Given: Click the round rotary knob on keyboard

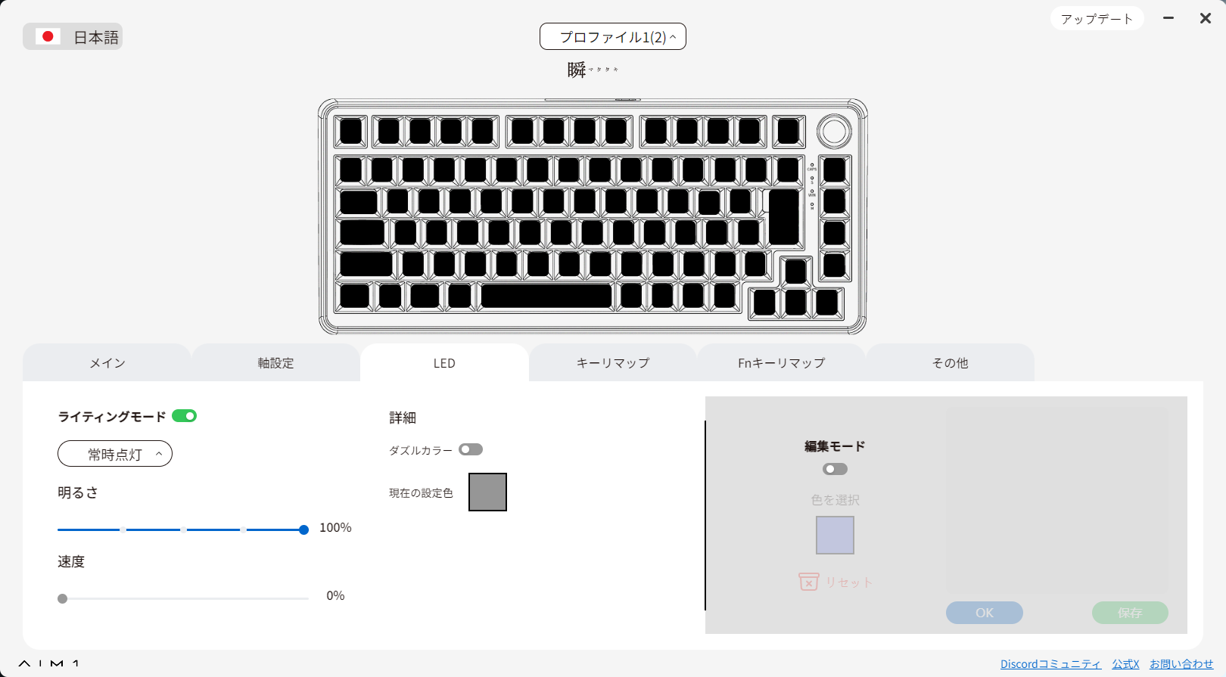Looking at the screenshot, I should click(x=834, y=131).
